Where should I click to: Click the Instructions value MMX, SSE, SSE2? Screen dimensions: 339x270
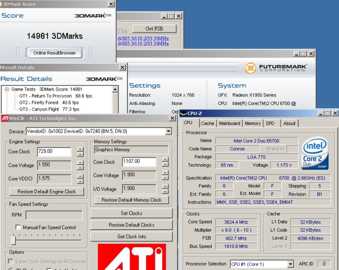(x=273, y=202)
